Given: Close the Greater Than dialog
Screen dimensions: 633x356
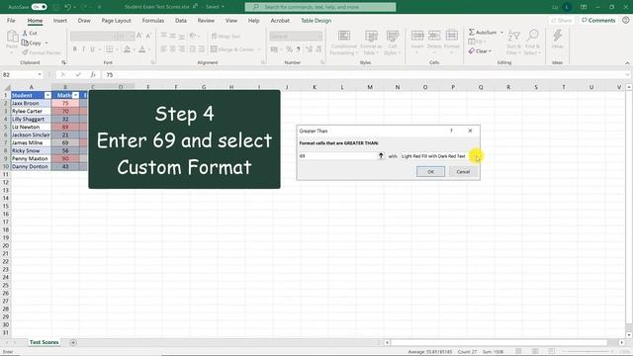Looking at the screenshot, I should tap(470, 131).
